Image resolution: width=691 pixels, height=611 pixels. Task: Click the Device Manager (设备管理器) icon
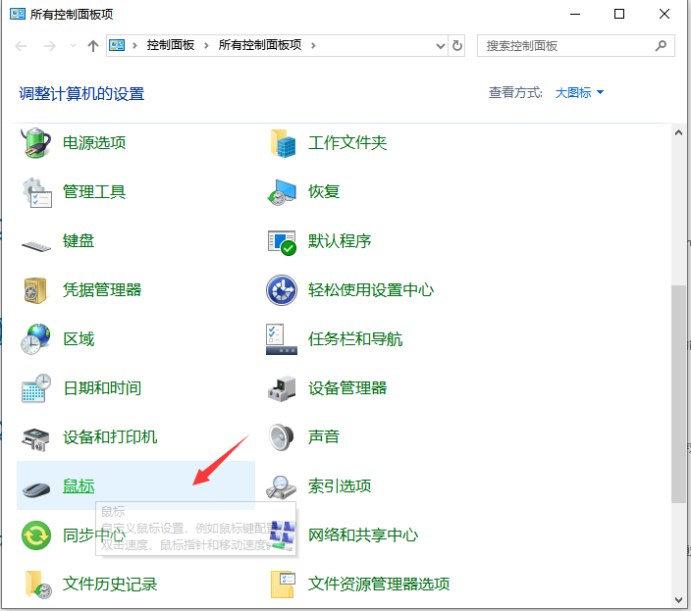pyautogui.click(x=282, y=388)
